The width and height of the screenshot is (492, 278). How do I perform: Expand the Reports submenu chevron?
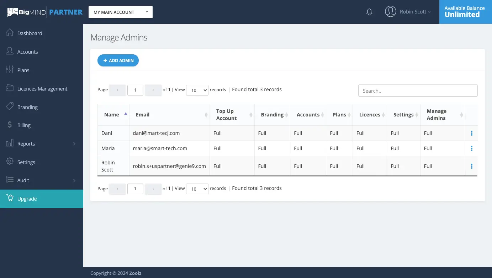[74, 144]
